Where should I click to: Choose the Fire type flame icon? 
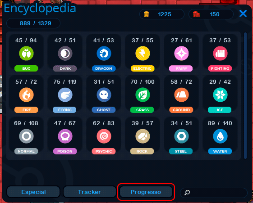click(26, 95)
